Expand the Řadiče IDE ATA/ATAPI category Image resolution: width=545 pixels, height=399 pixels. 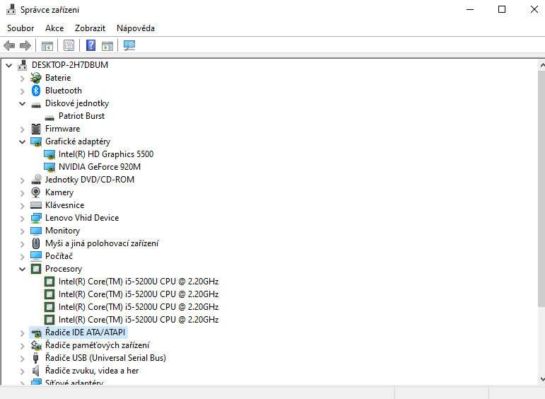(x=22, y=333)
